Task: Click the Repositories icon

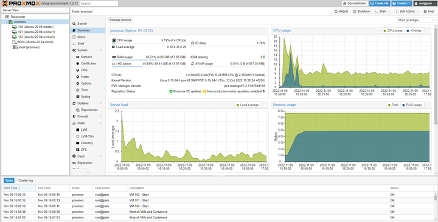Action: pyautogui.click(x=78, y=110)
